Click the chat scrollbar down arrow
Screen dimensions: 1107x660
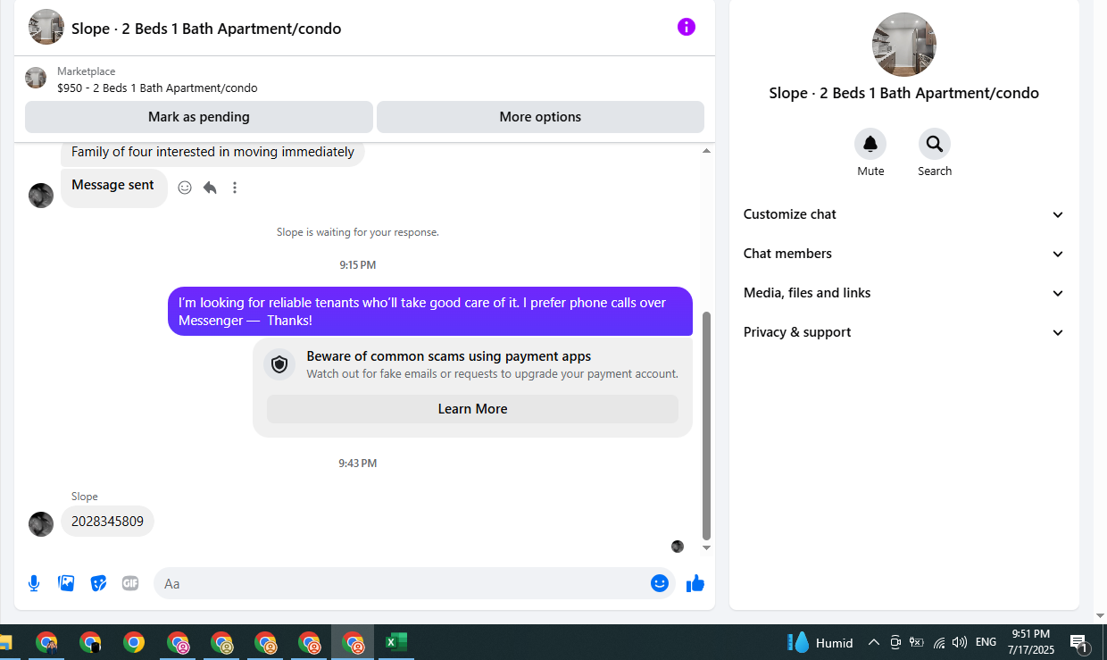(x=706, y=547)
